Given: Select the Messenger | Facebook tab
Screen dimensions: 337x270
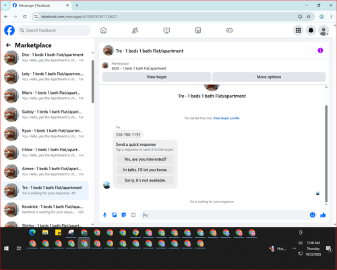Looking at the screenshot, I should [41, 5].
